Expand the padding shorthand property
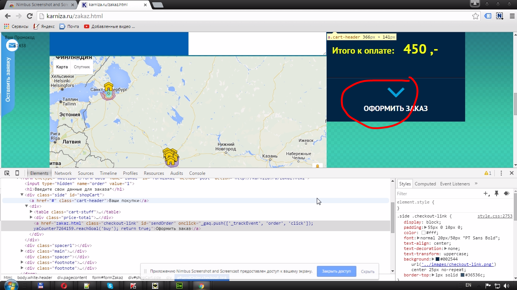Image resolution: width=517 pixels, height=290 pixels. click(425, 228)
